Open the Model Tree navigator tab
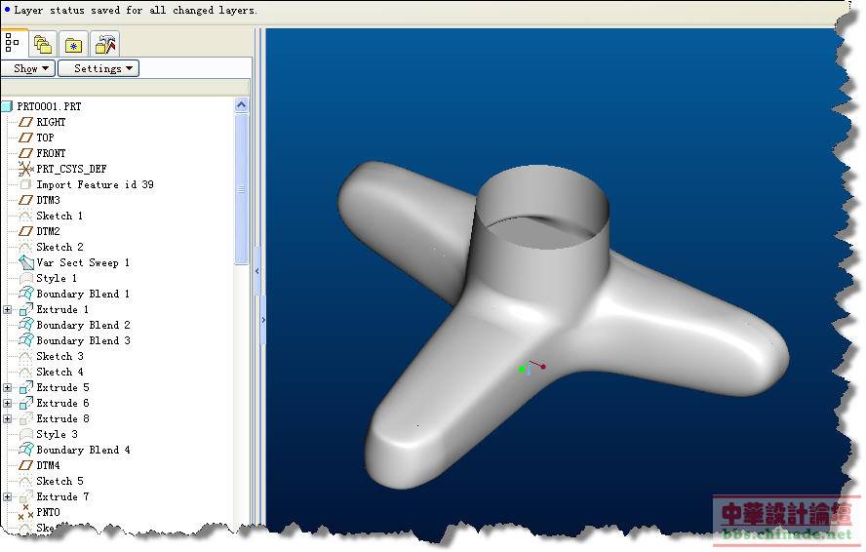 tap(13, 43)
